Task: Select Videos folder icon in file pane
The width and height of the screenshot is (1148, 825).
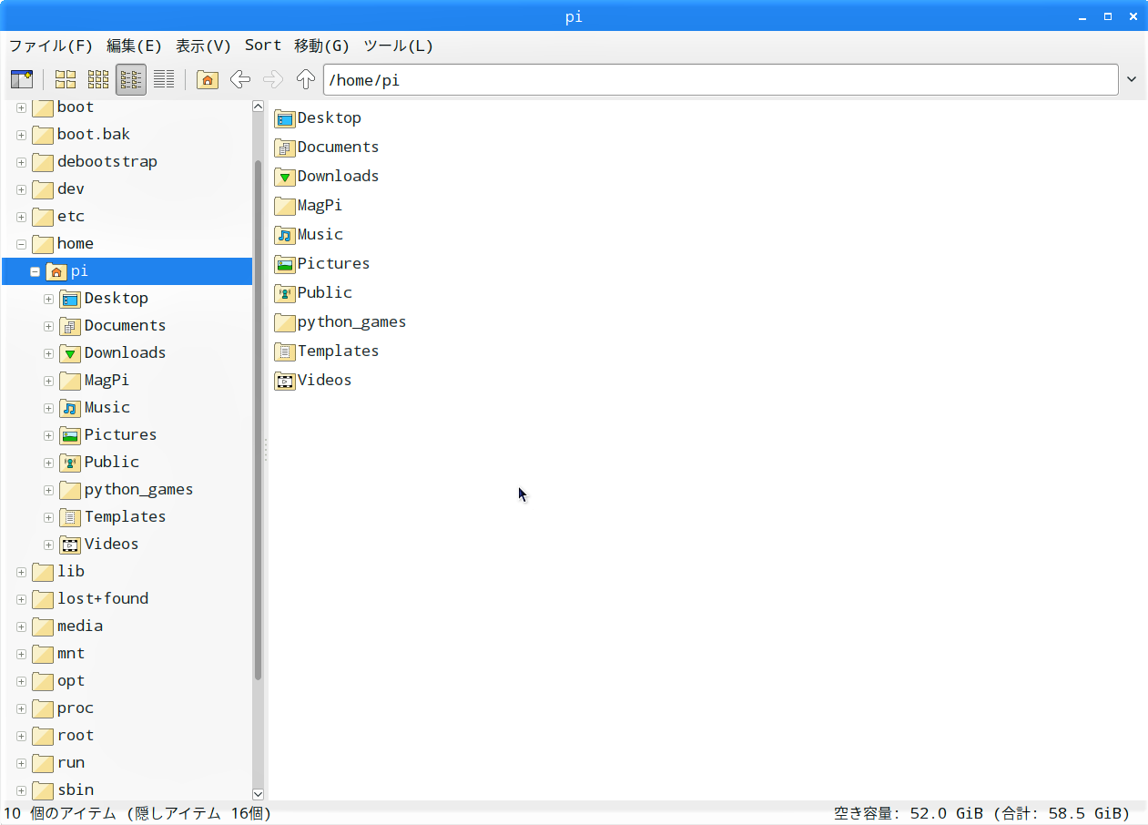Action: point(285,380)
